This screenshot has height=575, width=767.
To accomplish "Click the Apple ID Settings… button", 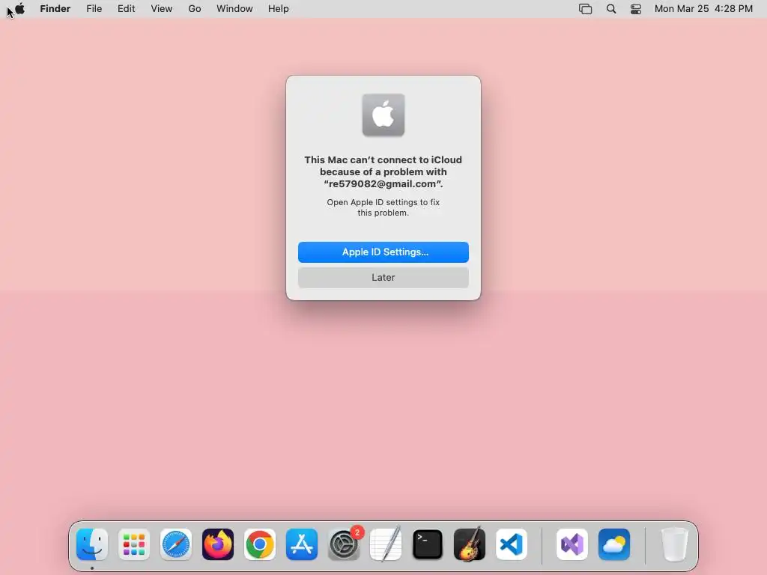I will (383, 252).
